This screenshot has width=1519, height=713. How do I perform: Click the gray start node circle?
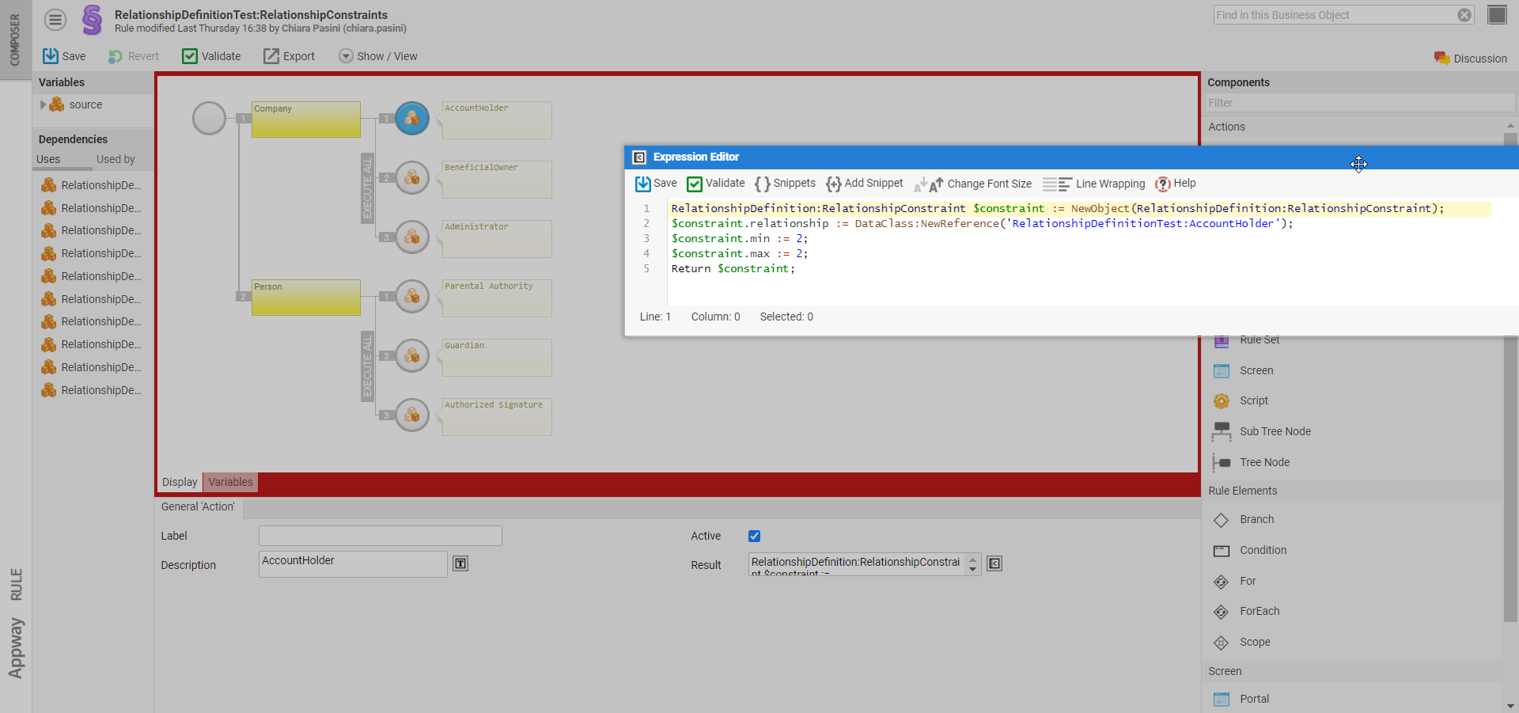(210, 119)
